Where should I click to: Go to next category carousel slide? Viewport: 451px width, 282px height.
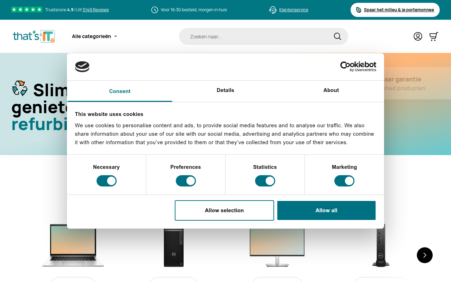pyautogui.click(x=425, y=255)
